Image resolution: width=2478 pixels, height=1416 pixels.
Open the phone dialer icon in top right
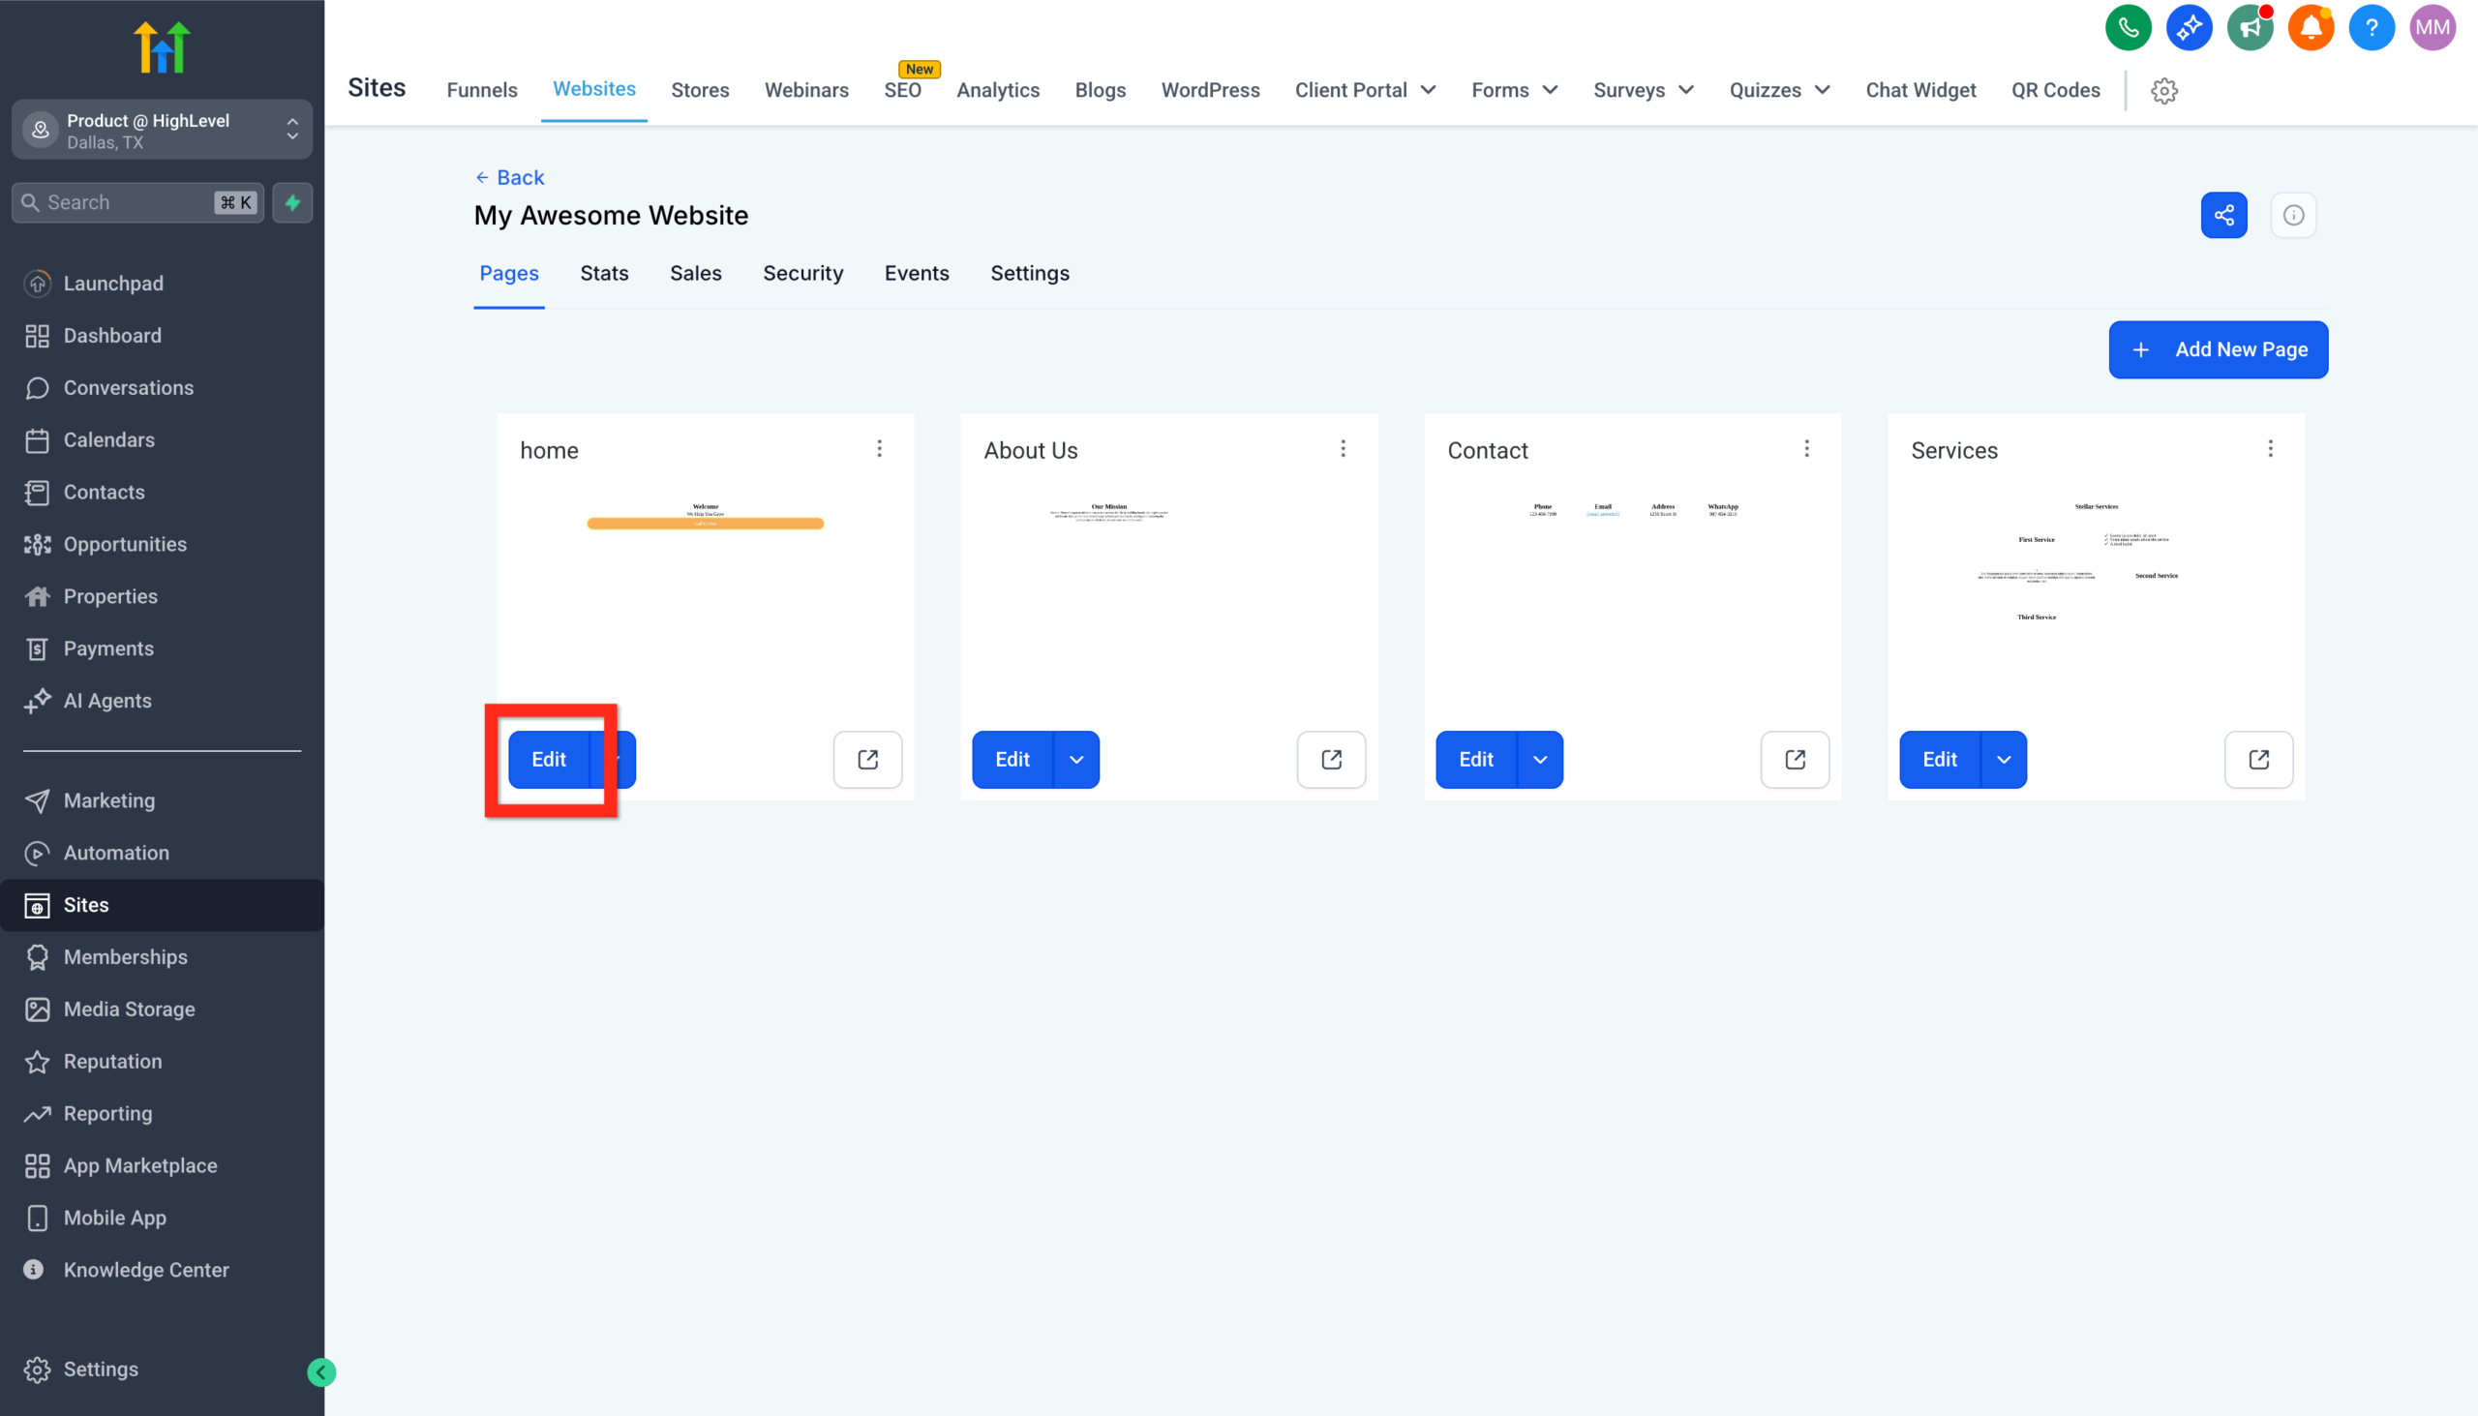2128,27
